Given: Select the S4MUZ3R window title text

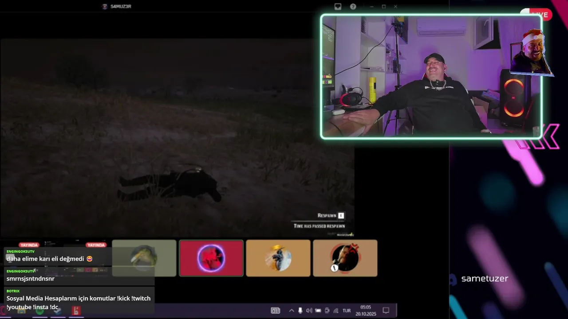Looking at the screenshot, I should pos(121,6).
